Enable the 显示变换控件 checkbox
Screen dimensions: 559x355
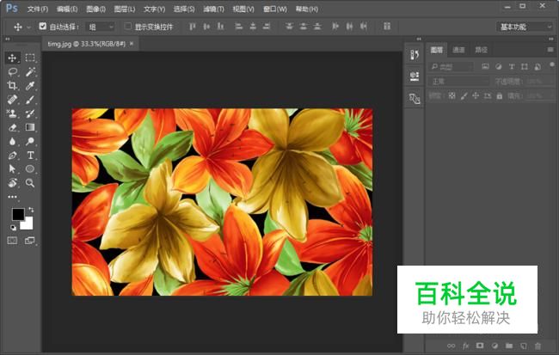pos(128,27)
